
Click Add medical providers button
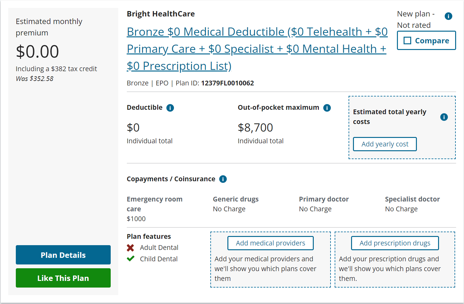tap(270, 243)
